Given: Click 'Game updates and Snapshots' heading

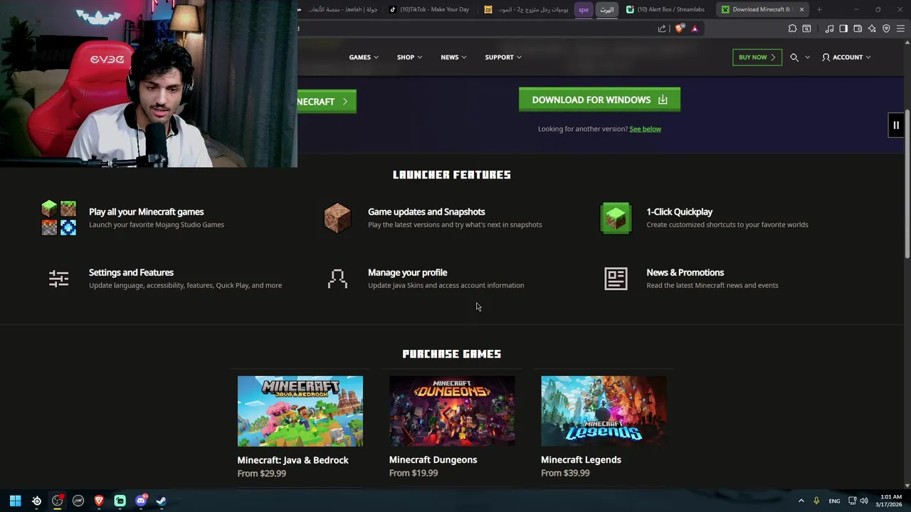Looking at the screenshot, I should pyautogui.click(x=426, y=212).
